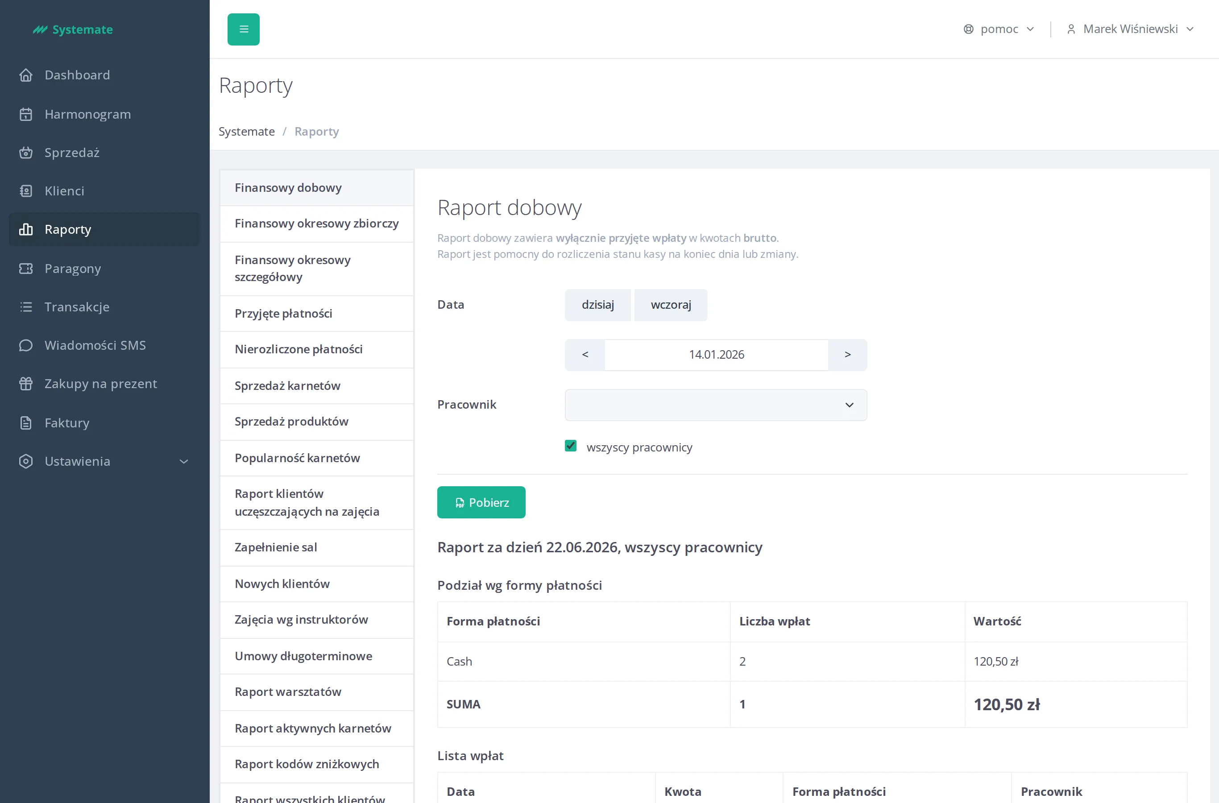The width and height of the screenshot is (1219, 803).
Task: Open Klienci in sidebar
Action: coord(104,191)
